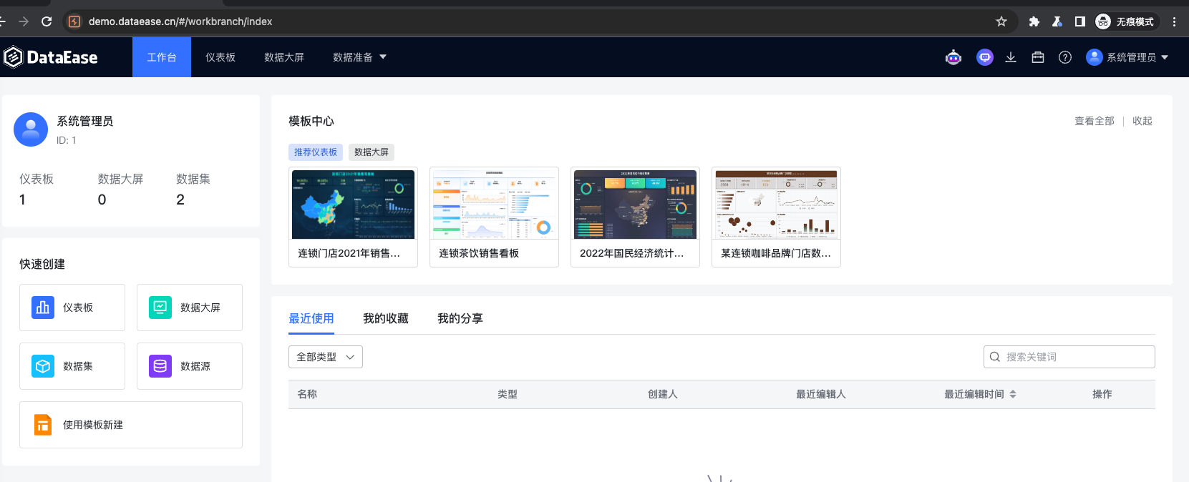Screen dimensions: 1189x482
Task: Open the purple chat message icon
Action: point(985,58)
